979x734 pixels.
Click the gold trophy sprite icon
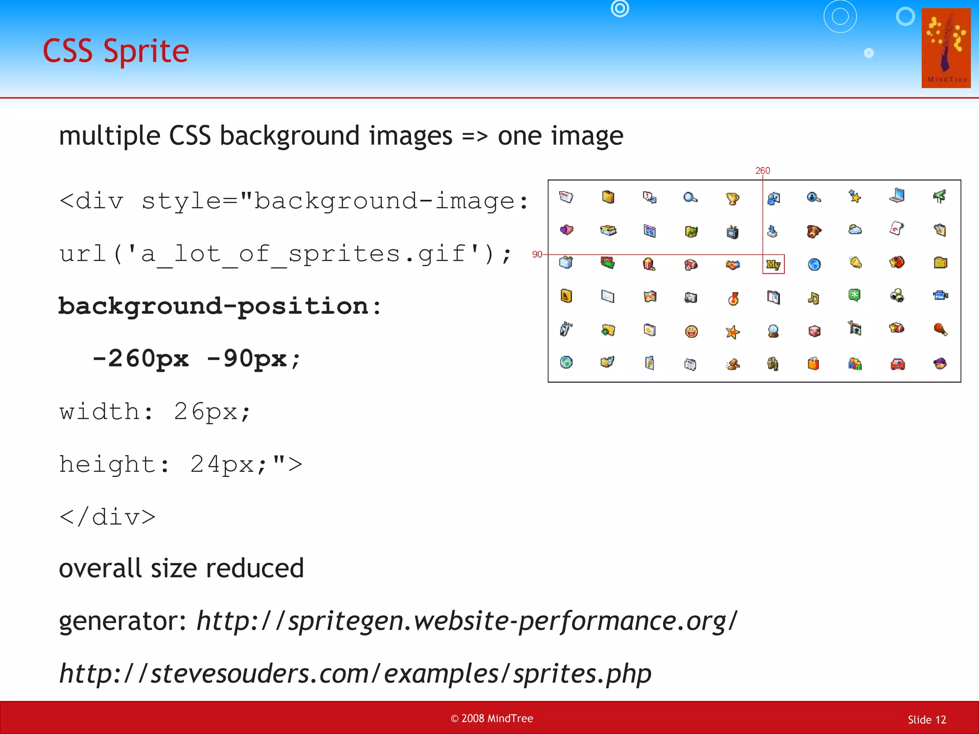point(732,198)
